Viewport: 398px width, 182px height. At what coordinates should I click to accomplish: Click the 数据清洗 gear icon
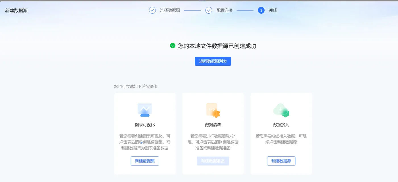[213, 110]
